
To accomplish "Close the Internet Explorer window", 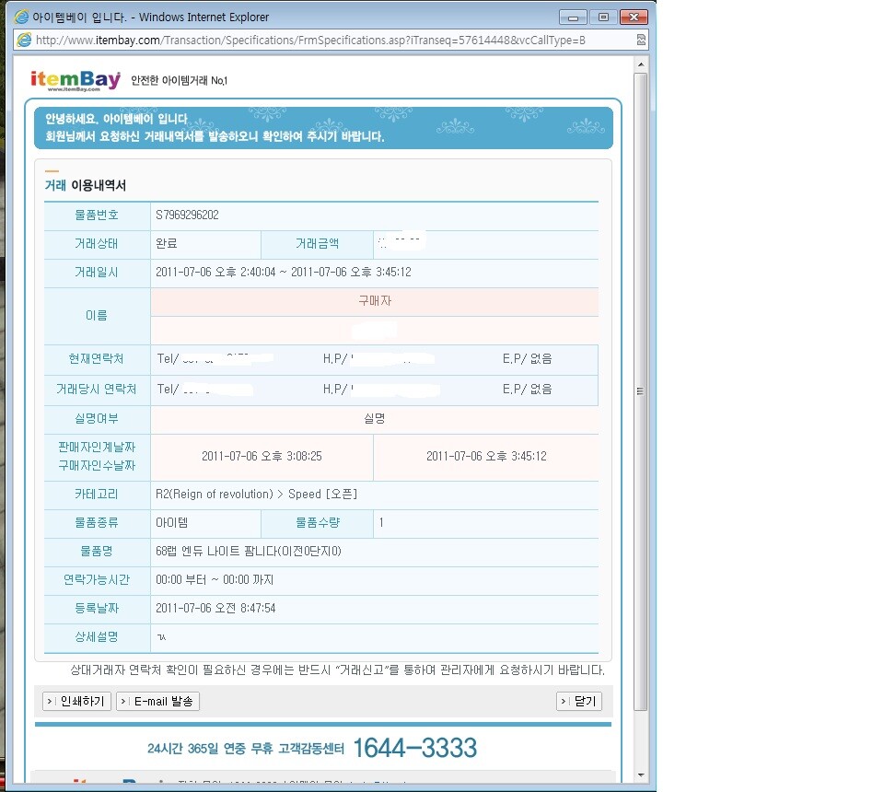I will (x=632, y=17).
